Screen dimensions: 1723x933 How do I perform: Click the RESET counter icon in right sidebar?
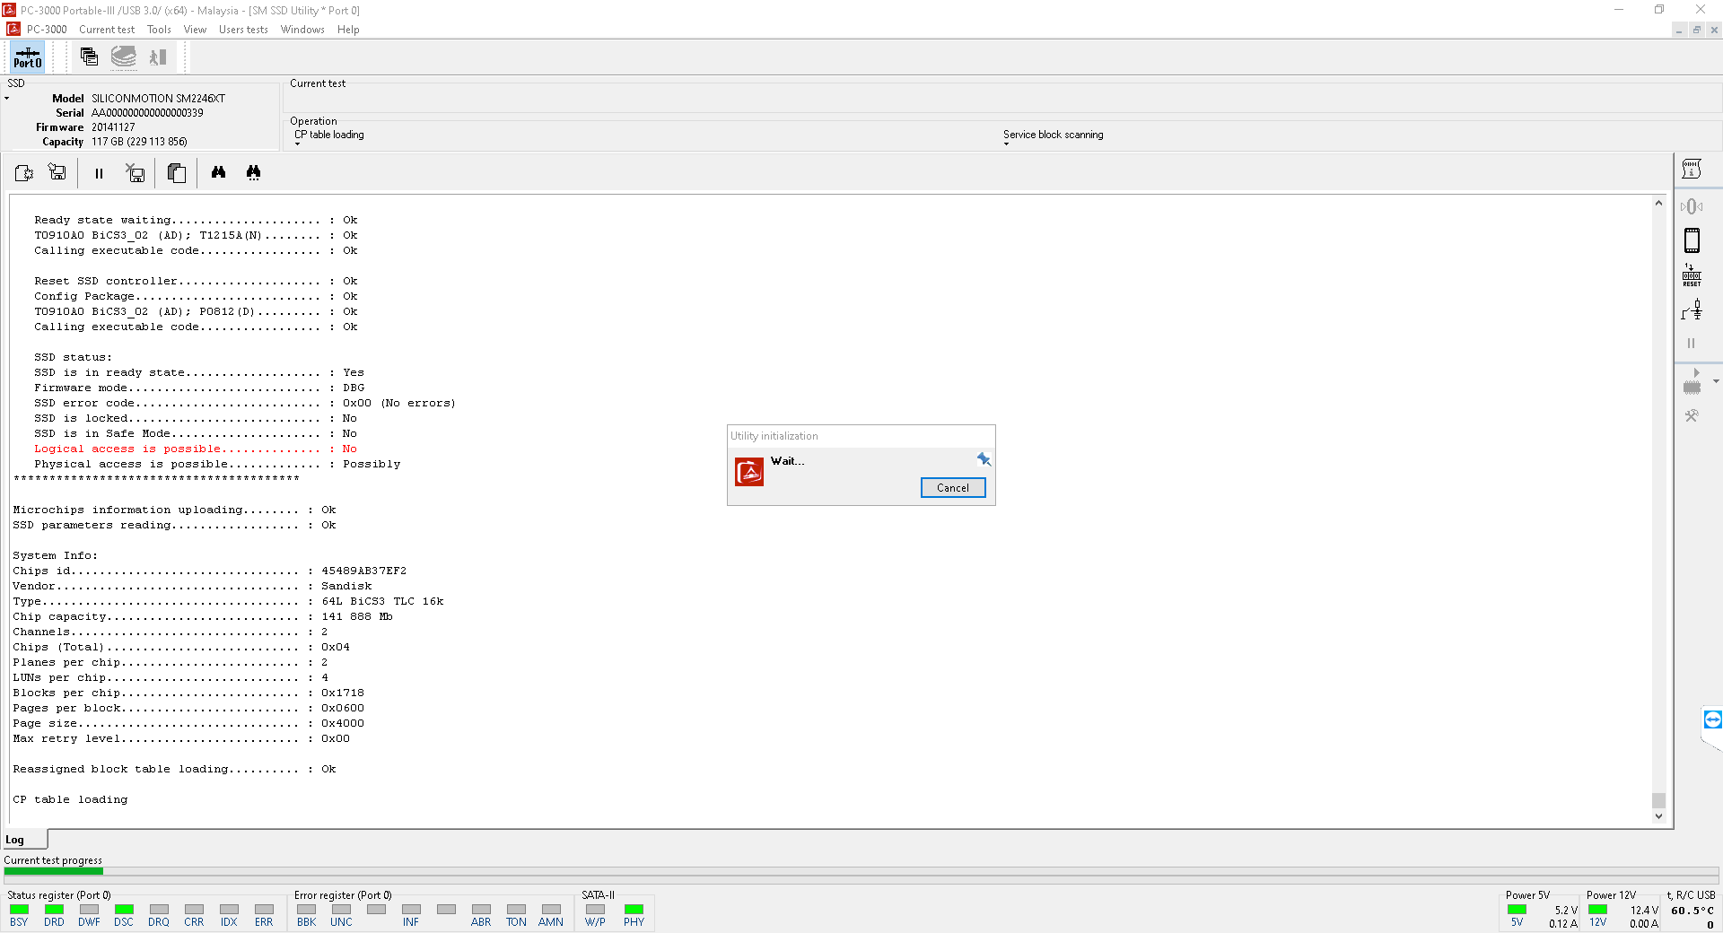click(1692, 275)
